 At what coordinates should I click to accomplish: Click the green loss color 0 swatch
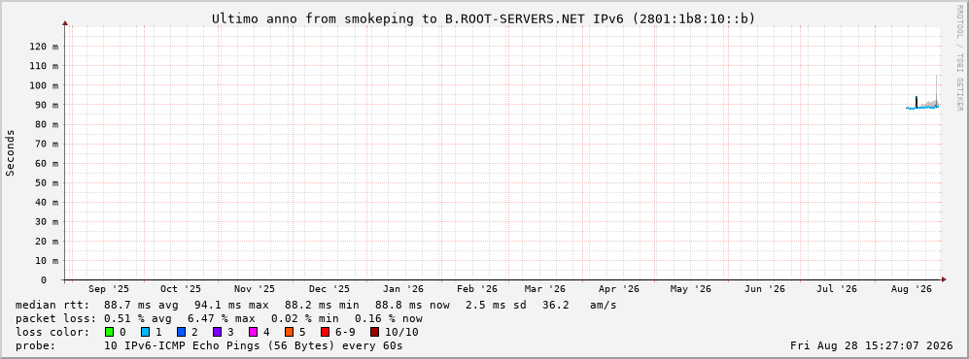coord(110,332)
